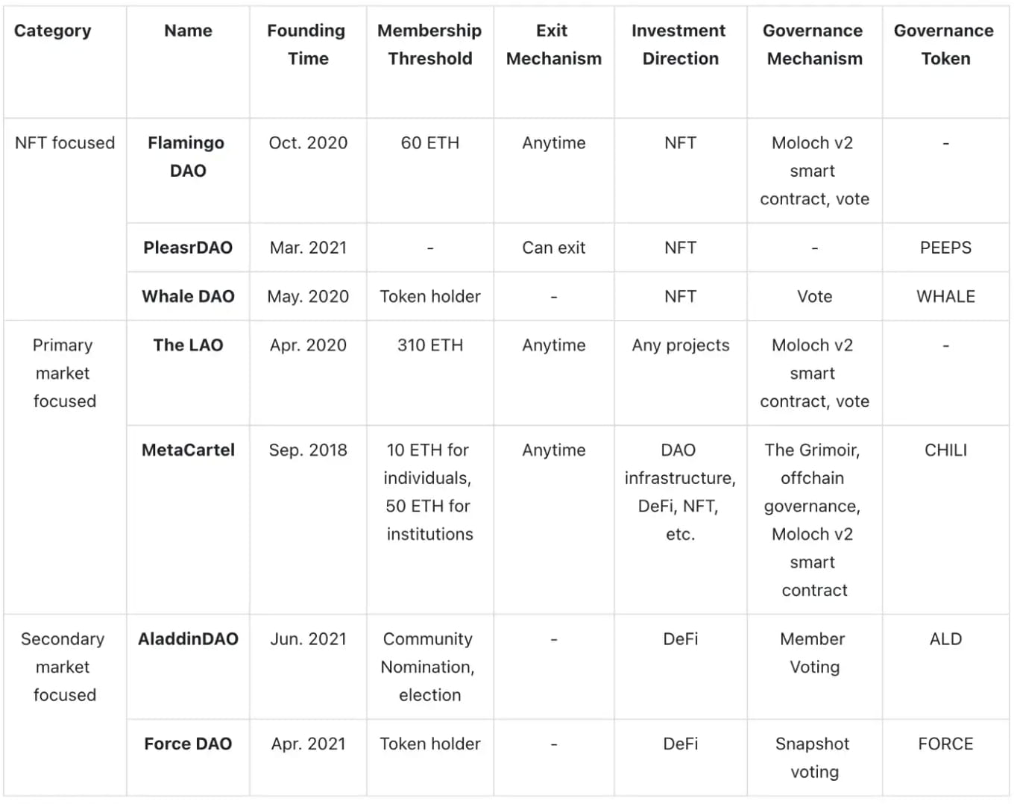Viewport: 1017px width, 804px height.
Task: Select the Membership Threshold header cell
Action: 429,44
